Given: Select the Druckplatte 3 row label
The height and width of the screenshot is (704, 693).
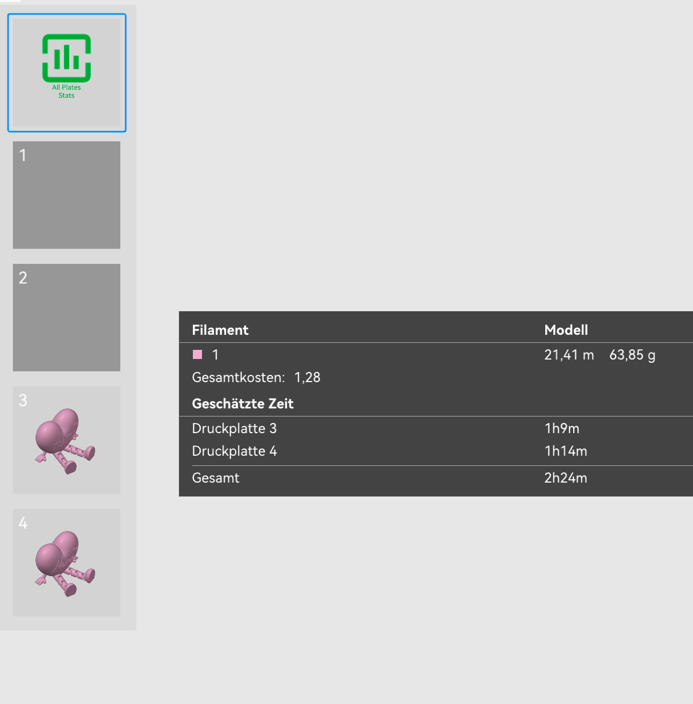Looking at the screenshot, I should pyautogui.click(x=234, y=428).
